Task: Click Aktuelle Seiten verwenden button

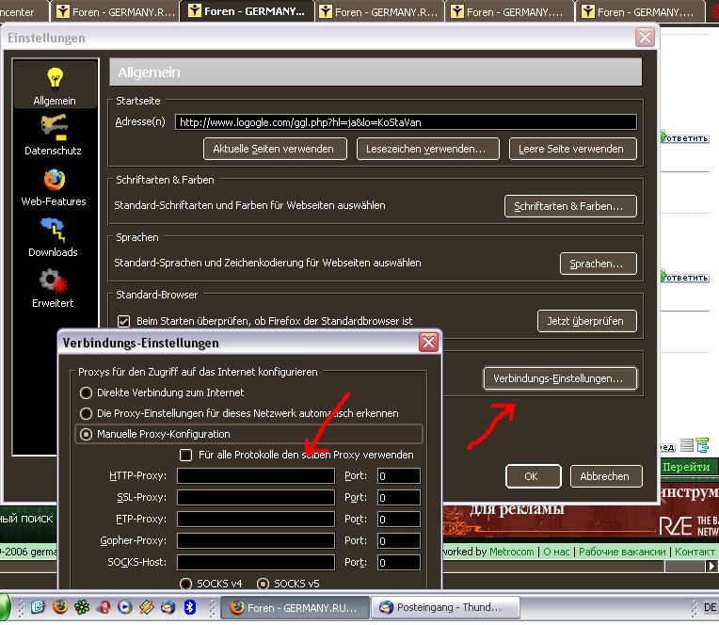Action: (x=275, y=149)
